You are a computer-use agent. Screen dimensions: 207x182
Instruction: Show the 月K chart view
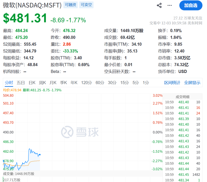point(53,83)
